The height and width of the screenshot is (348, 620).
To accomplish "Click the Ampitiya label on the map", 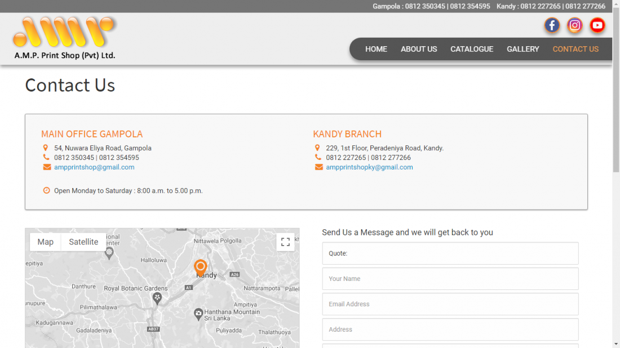I will (245, 305).
